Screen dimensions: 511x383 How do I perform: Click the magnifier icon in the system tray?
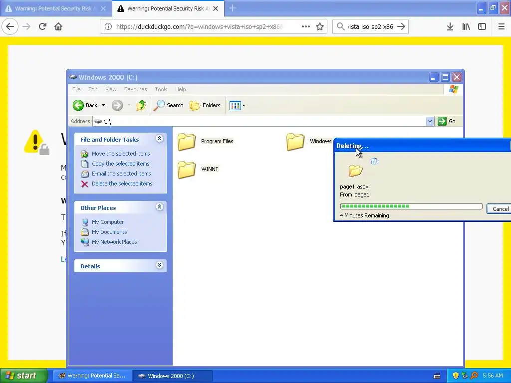pos(474,376)
